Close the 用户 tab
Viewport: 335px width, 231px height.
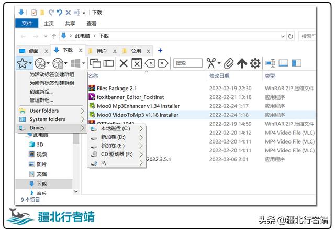tap(115, 51)
